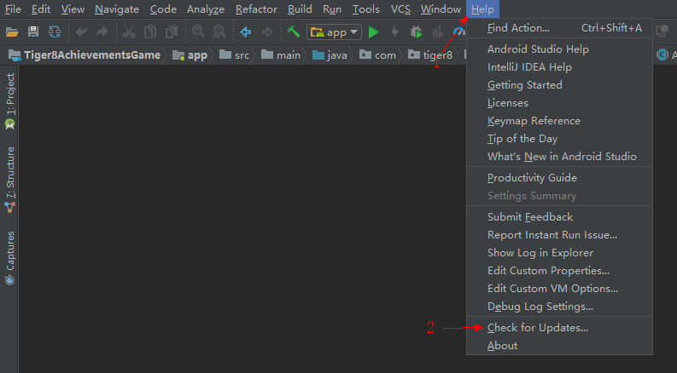Select About in the Help menu
This screenshot has width=677, height=373.
click(559, 346)
